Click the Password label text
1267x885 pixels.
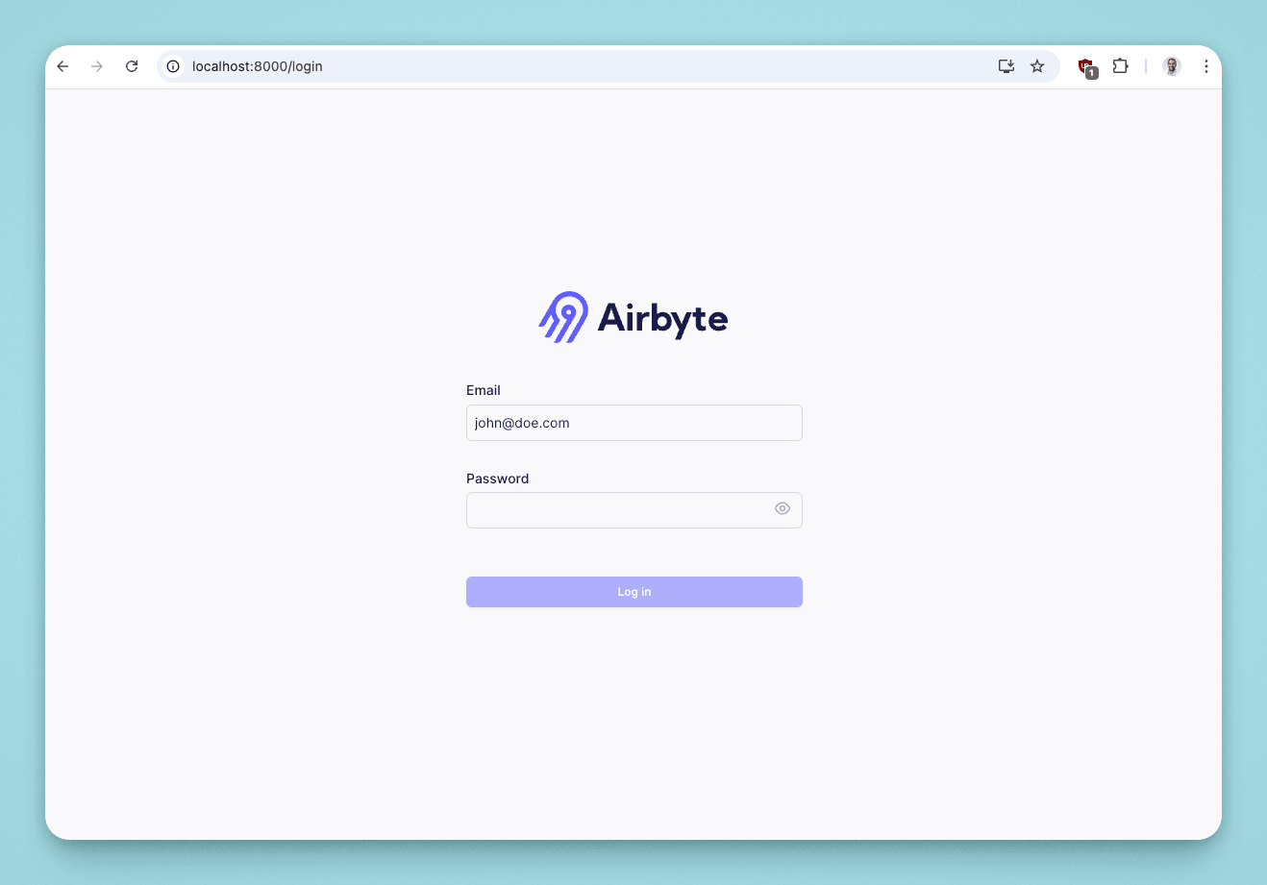(498, 479)
